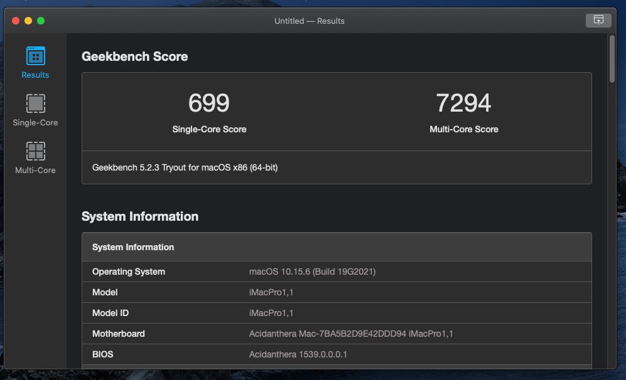Minimize the window with the yellow button
626x380 pixels.
click(x=28, y=21)
